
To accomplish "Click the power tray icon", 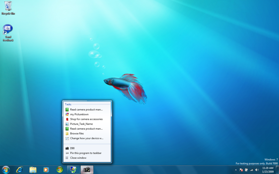I will [x=246, y=170].
